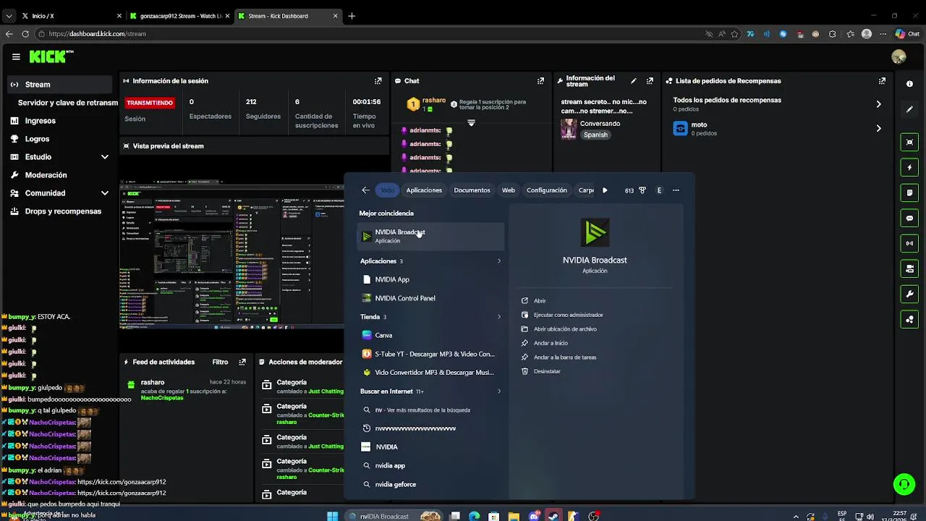Select the Documentos search filter
This screenshot has width=926, height=521.
point(472,190)
